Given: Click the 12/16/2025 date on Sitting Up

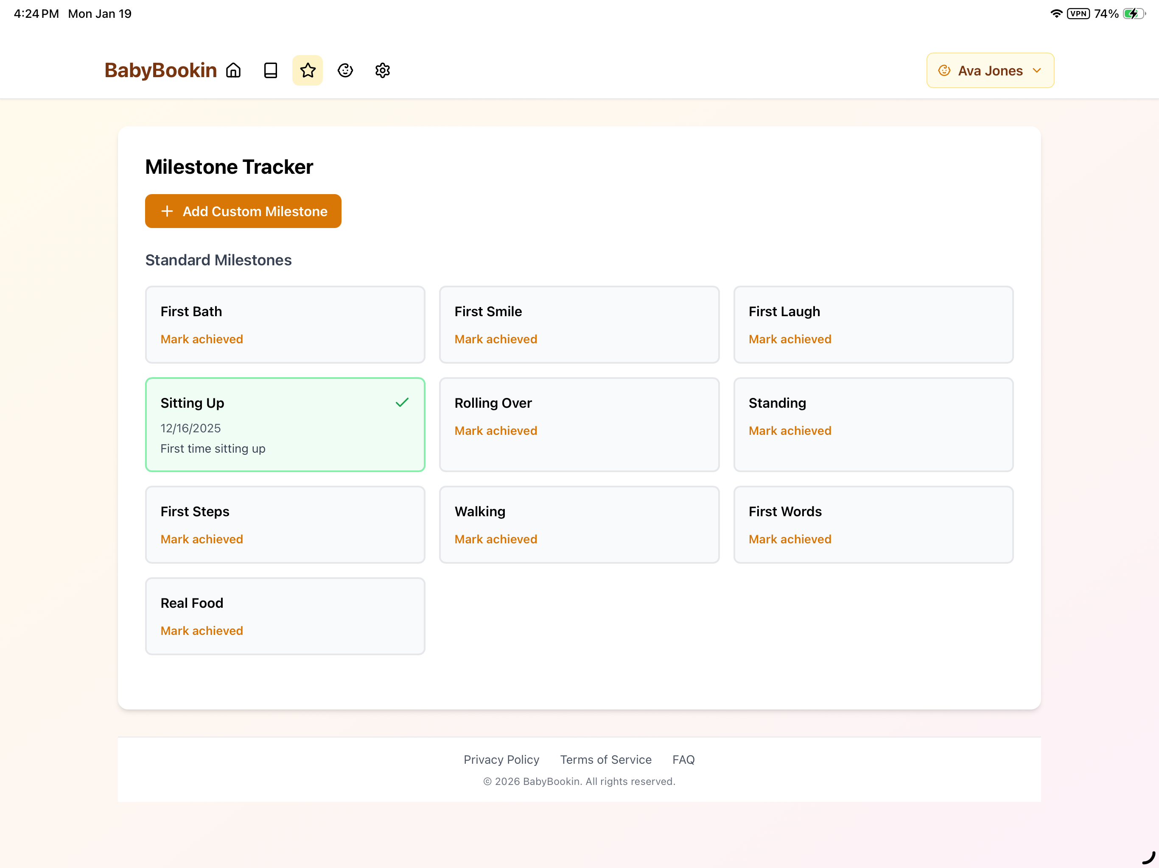Looking at the screenshot, I should (x=191, y=428).
